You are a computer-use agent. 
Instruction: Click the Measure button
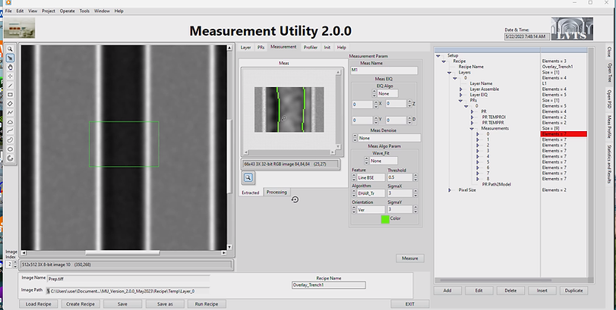click(409, 258)
